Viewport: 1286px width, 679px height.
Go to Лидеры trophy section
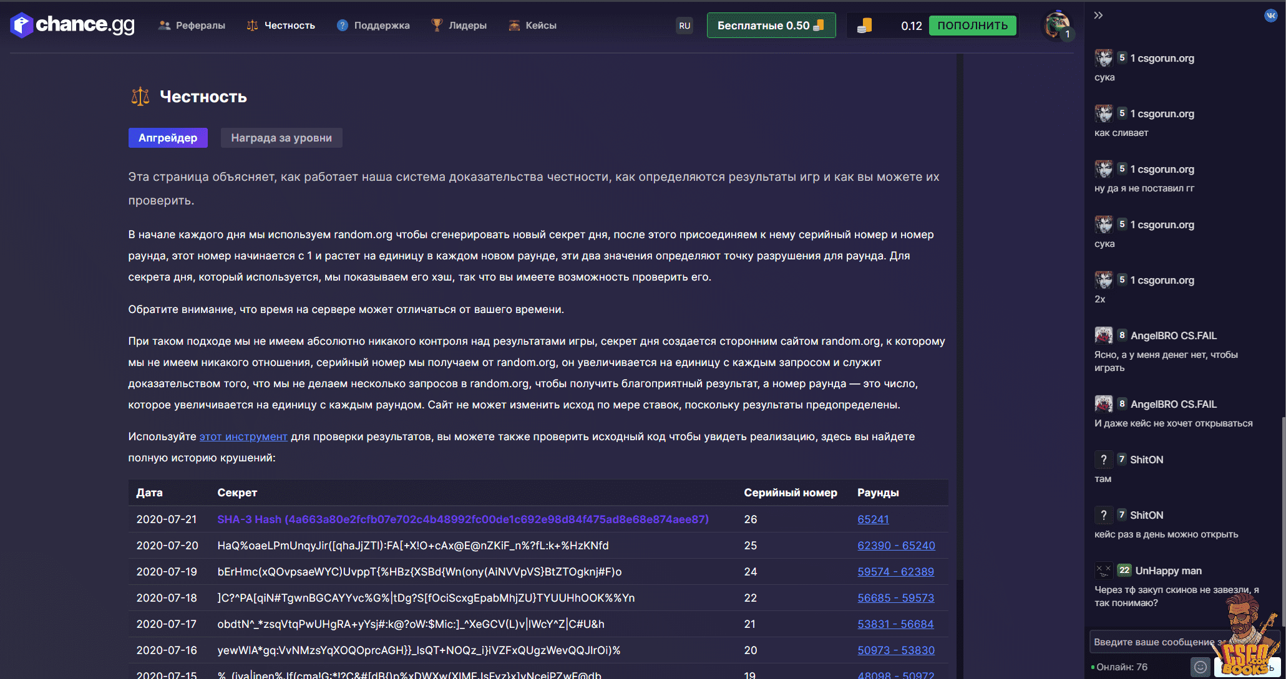point(459,26)
